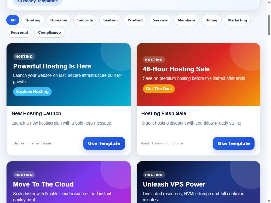
Task: Show Compliance templates
Action: pyautogui.click(x=49, y=32)
